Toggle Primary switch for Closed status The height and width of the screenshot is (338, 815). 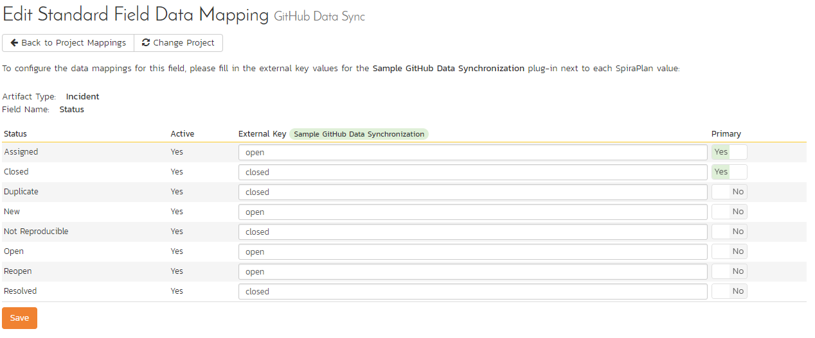[x=730, y=172]
